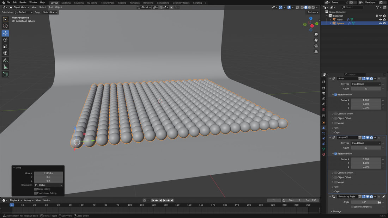Hide the Plane object in the outliner
Viewport: 388px width, 218px height.
pos(380,20)
